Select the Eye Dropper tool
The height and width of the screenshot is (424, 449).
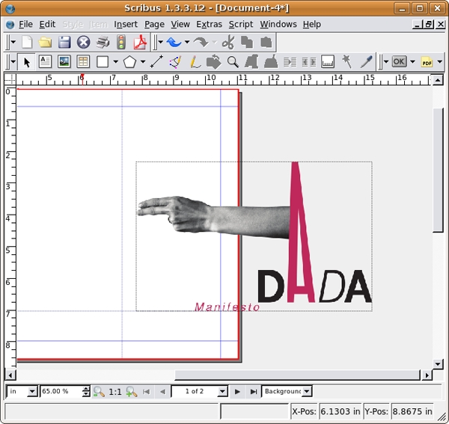click(x=366, y=62)
